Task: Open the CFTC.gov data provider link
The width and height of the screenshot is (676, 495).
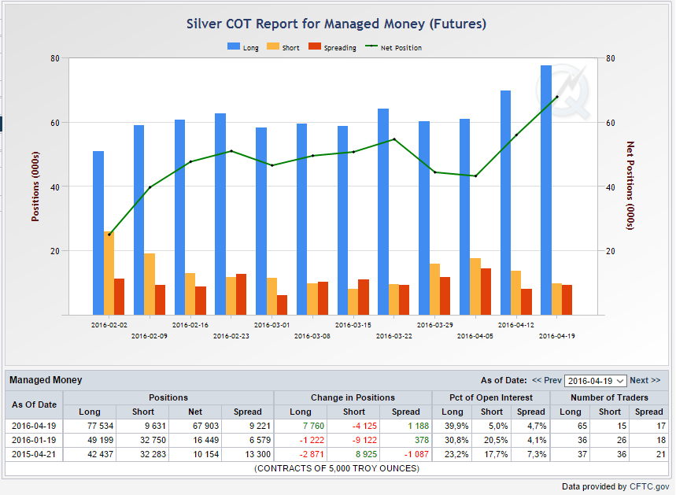Action: 648,486
